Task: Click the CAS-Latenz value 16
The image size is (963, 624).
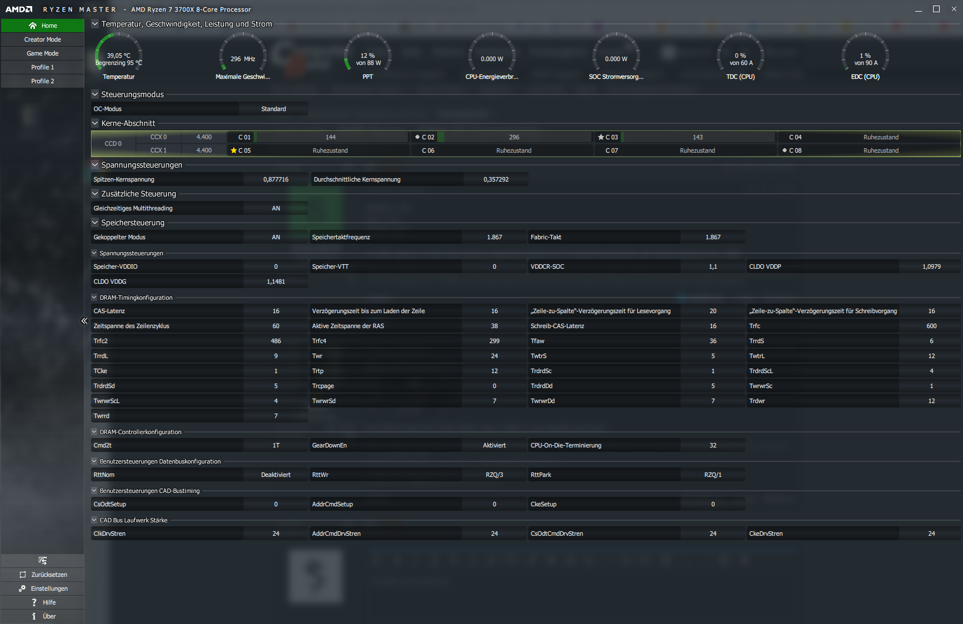Action: [x=276, y=311]
